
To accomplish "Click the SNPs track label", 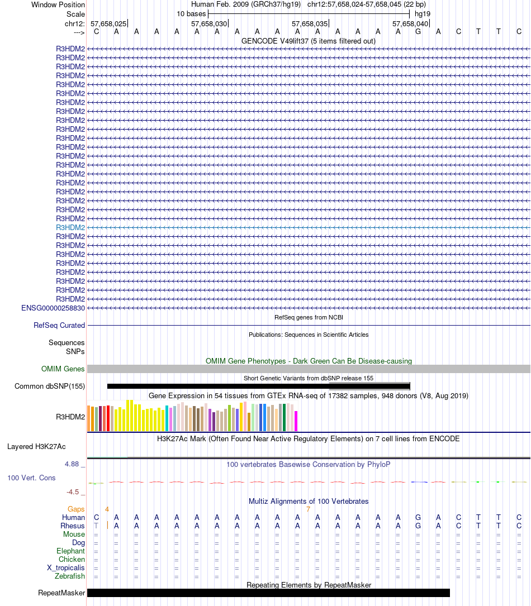I will point(75,352).
